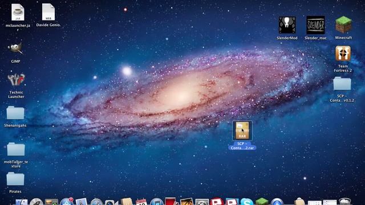Open System Preferences gear in the Dock
The image size is (365, 205).
pos(202,202)
